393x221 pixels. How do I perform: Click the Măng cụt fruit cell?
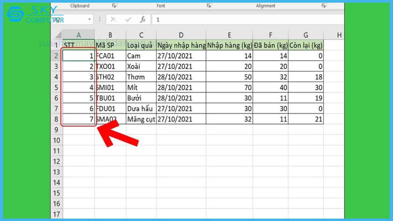point(141,119)
